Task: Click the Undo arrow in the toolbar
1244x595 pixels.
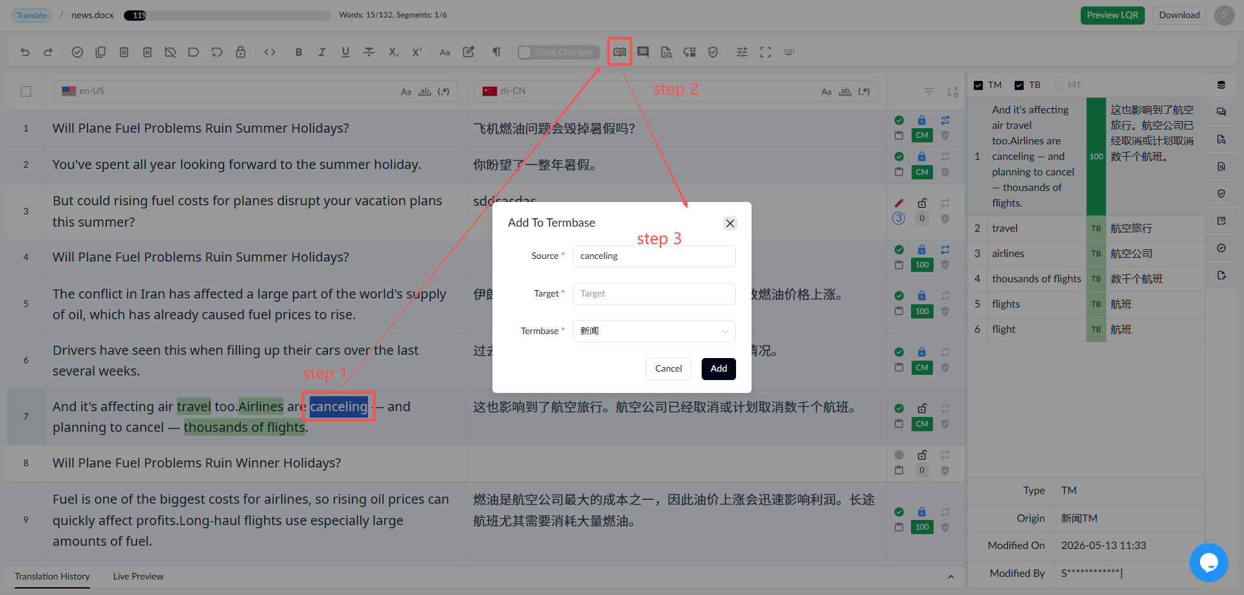Action: pos(25,52)
